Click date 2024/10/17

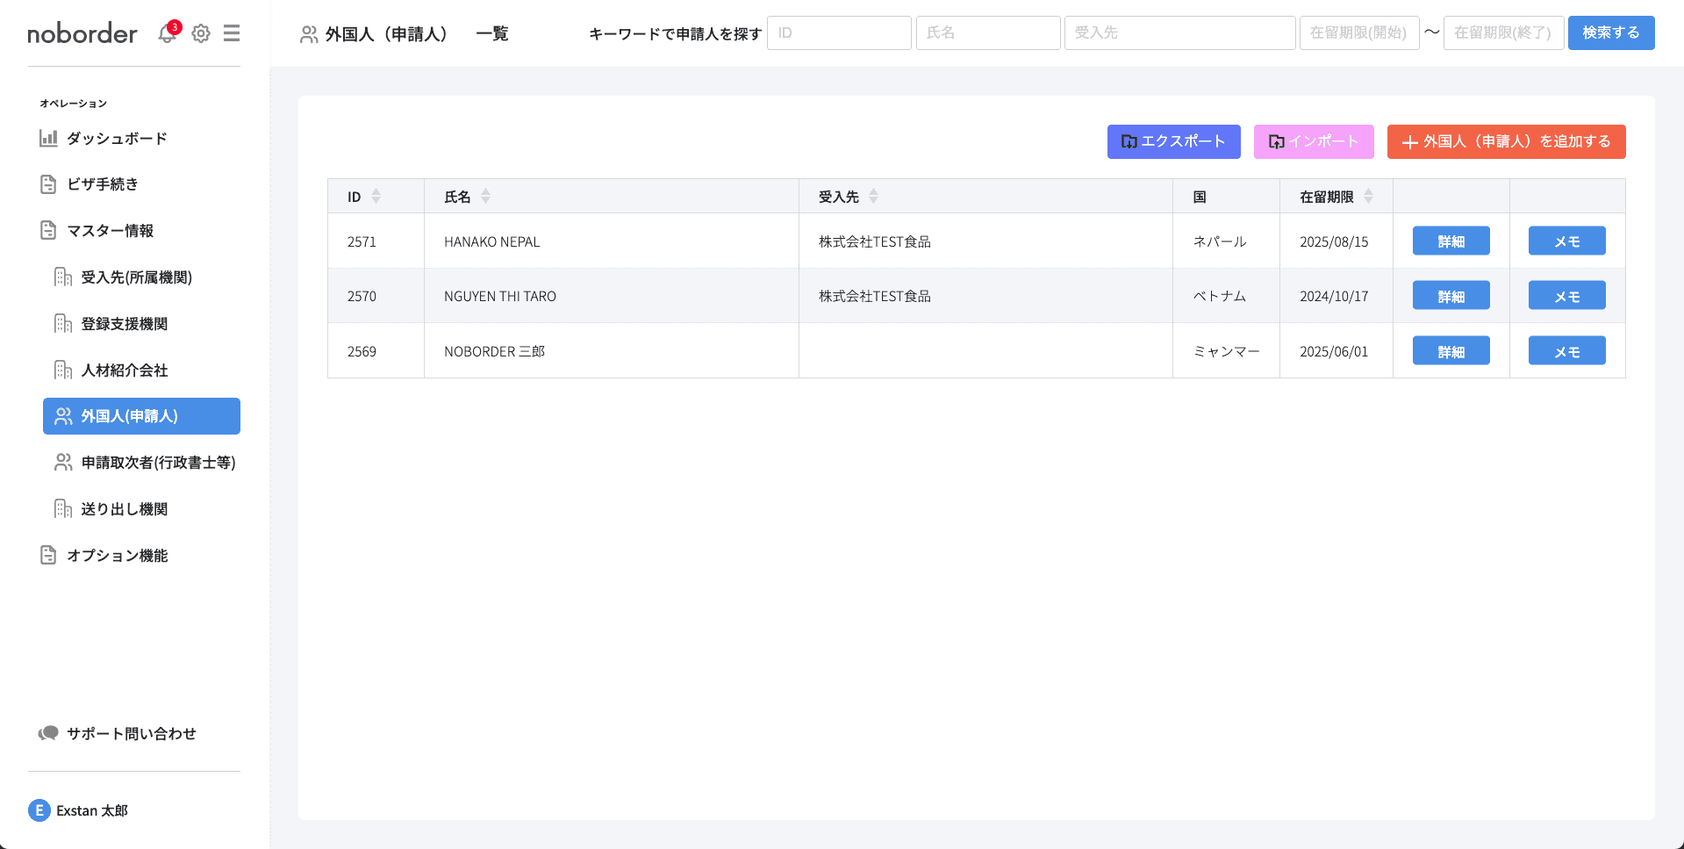(1334, 296)
